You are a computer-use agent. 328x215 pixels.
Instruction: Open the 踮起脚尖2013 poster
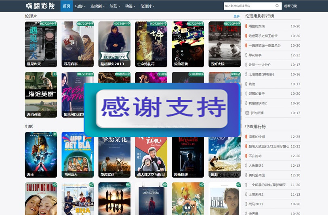coord(114,44)
